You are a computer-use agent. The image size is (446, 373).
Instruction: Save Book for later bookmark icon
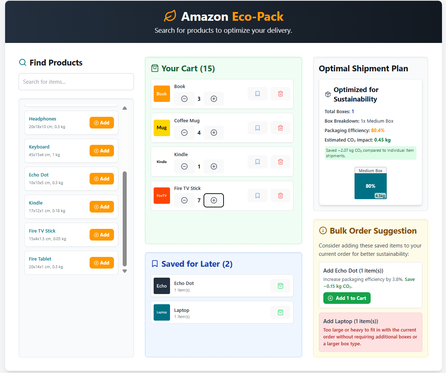coord(257,94)
